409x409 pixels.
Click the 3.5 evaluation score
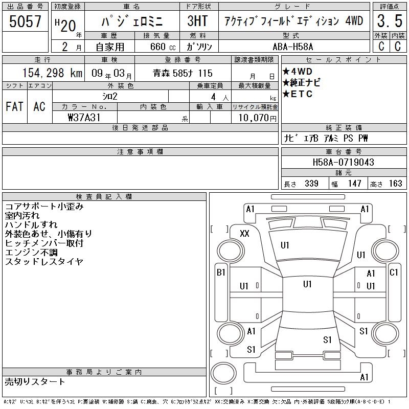click(x=390, y=21)
